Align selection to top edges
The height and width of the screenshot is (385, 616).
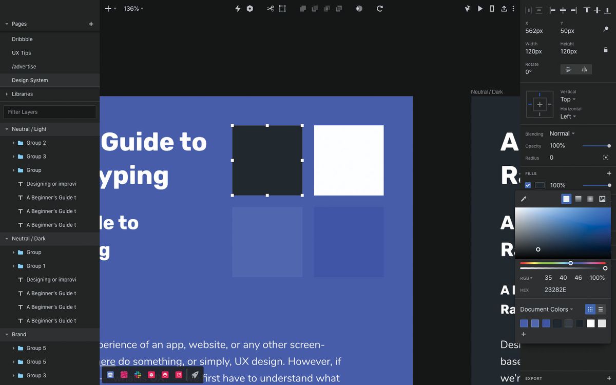(x=587, y=10)
